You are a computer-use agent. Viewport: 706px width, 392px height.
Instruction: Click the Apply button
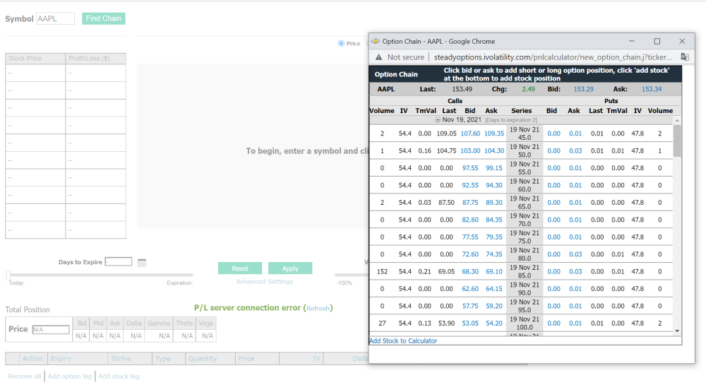pos(290,268)
